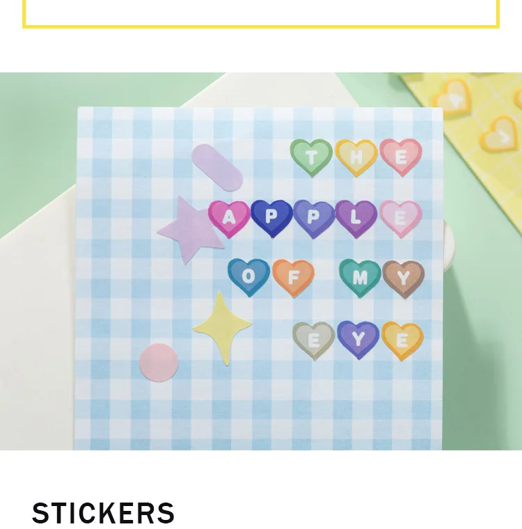Select the green heart letter M sticker
522x529 pixels.
click(x=360, y=278)
